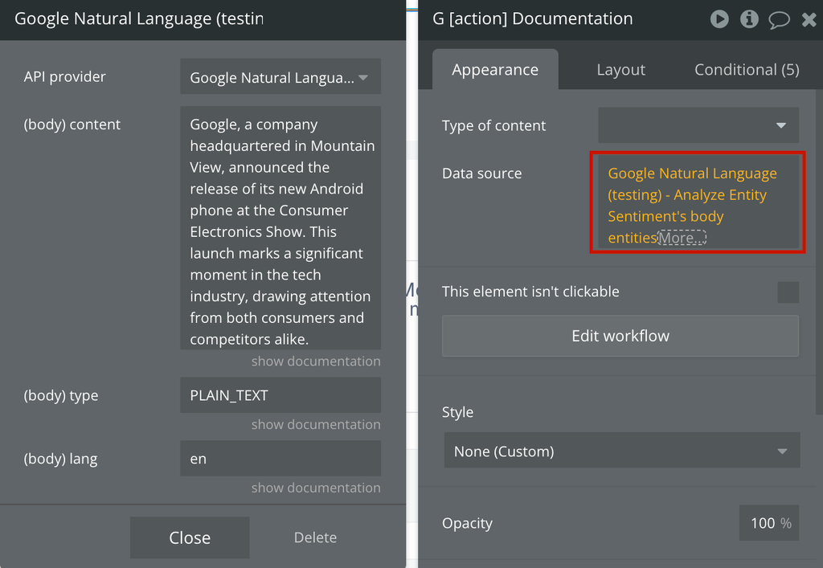Open the comment bubble icon
Viewport: 823px width, 568px height.
(779, 20)
